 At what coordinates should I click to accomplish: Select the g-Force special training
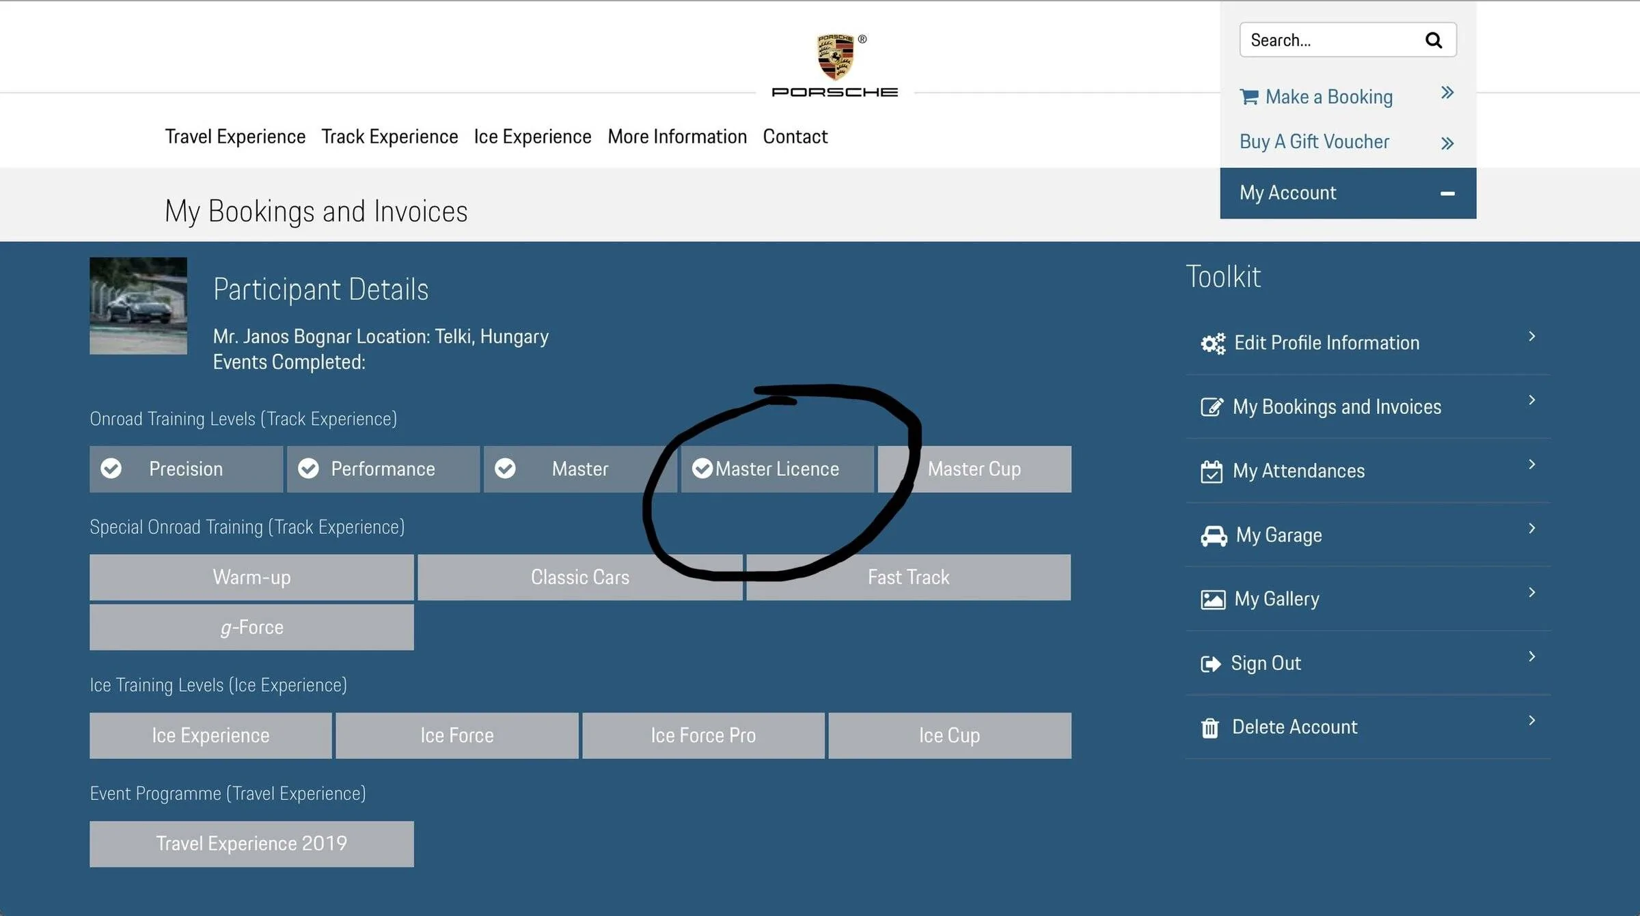point(251,627)
